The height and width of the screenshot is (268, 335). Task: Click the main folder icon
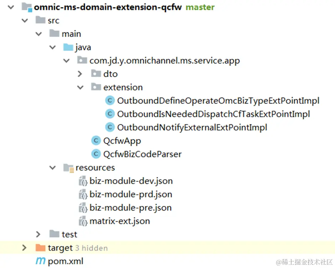[54, 33]
